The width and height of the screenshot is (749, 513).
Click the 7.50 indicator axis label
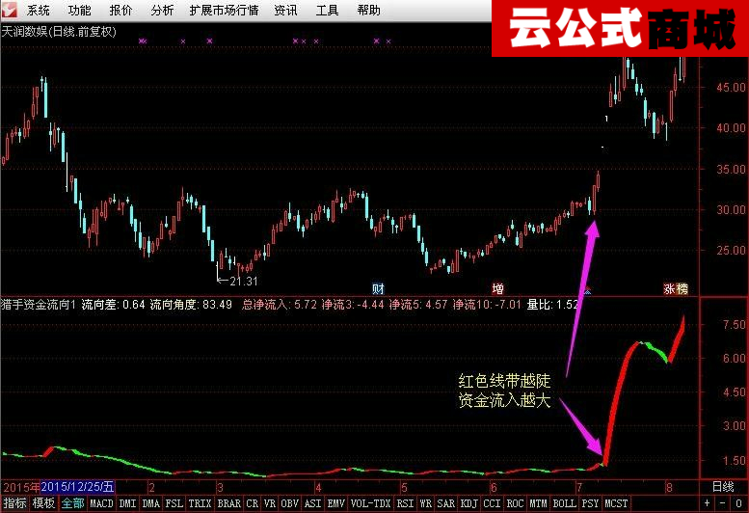click(735, 325)
